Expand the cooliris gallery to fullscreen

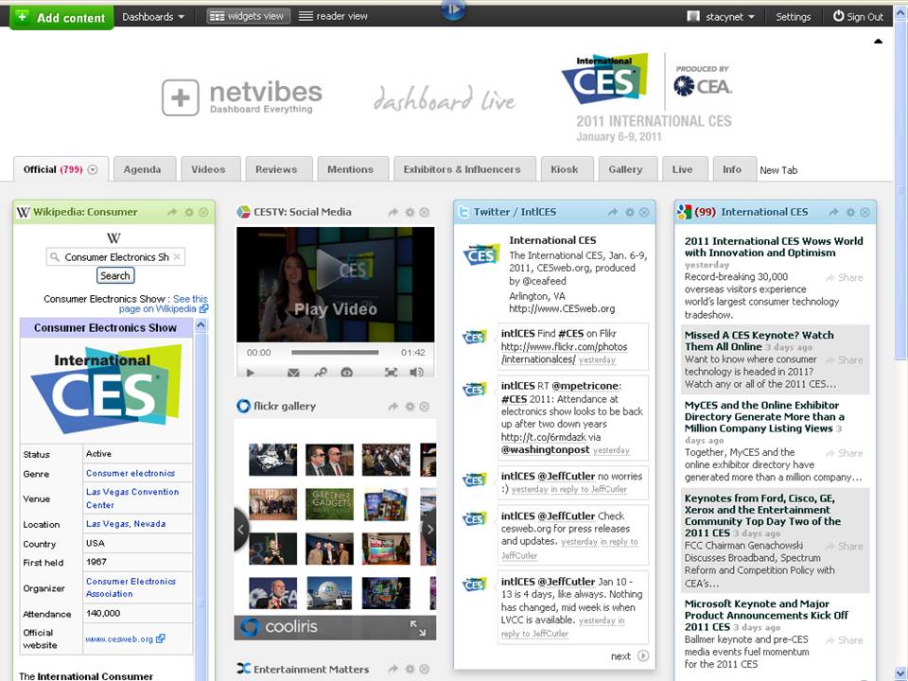417,627
